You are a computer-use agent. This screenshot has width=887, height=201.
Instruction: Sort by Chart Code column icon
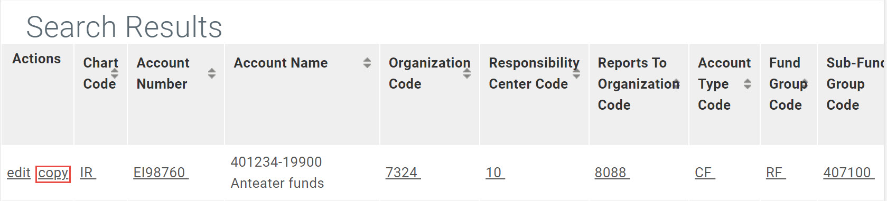click(x=115, y=73)
